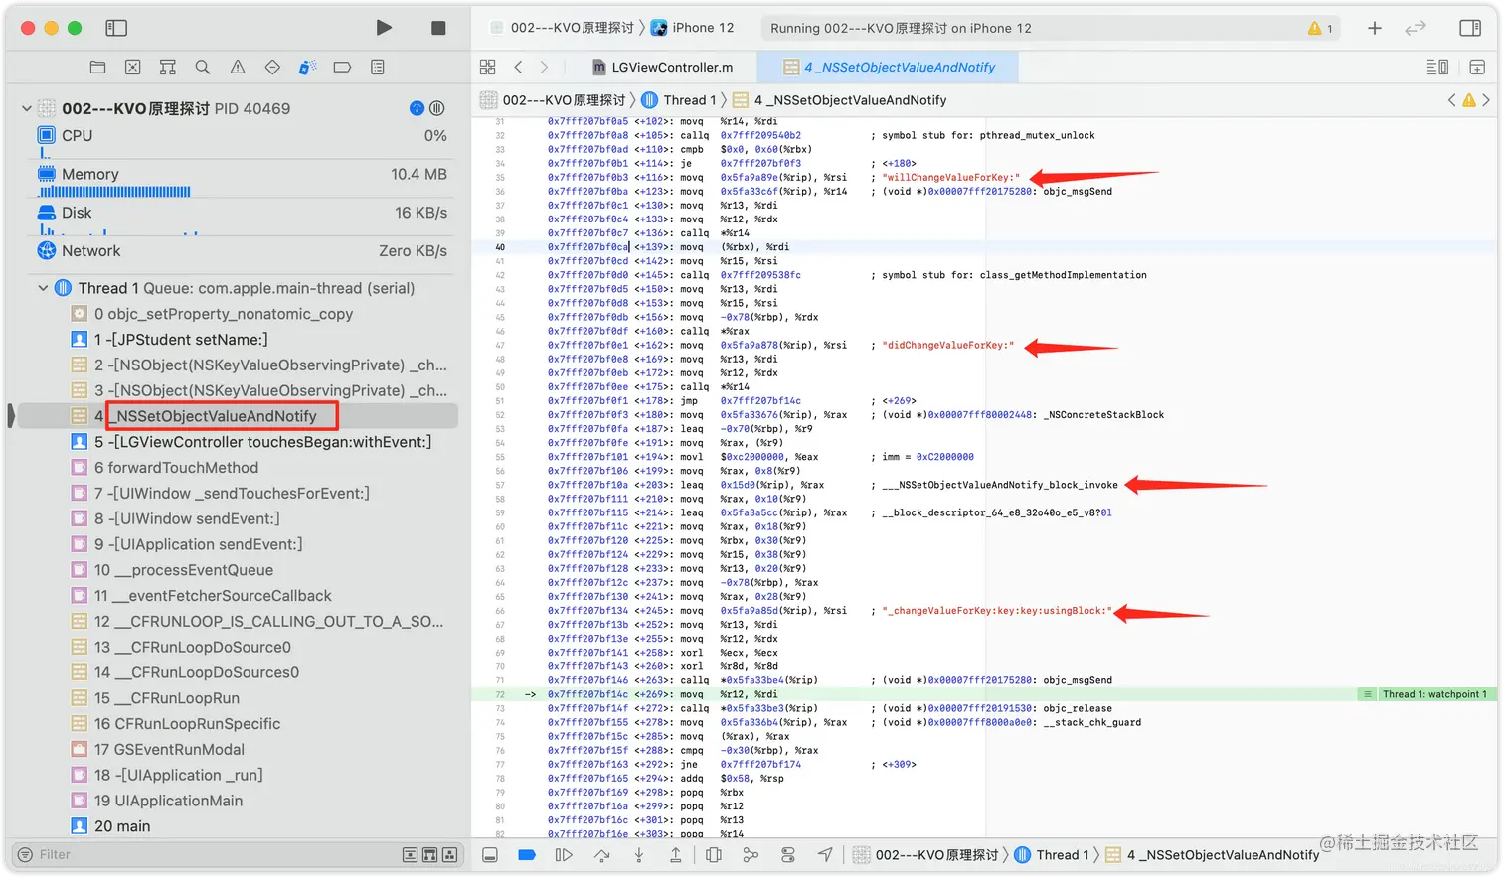The width and height of the screenshot is (1503, 877).
Task: Click the blue process view options icon
Action: 417,108
